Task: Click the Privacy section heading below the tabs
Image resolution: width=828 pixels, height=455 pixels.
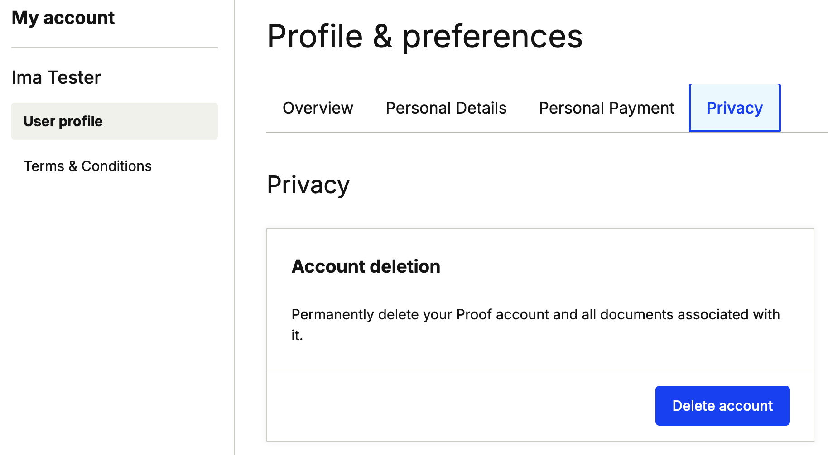Action: click(308, 185)
